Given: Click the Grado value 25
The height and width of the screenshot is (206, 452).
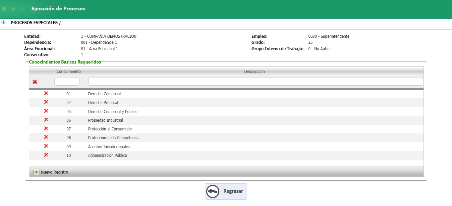Looking at the screenshot, I should (310, 42).
